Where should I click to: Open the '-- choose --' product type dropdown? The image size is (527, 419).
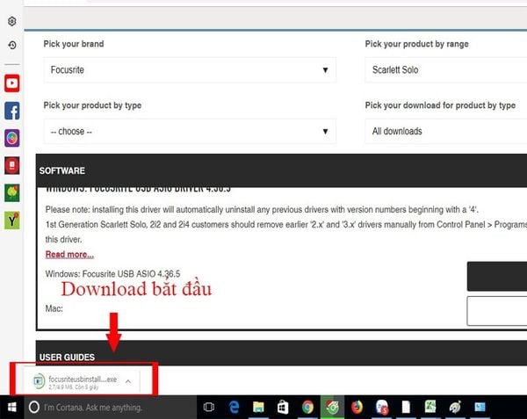coord(190,132)
